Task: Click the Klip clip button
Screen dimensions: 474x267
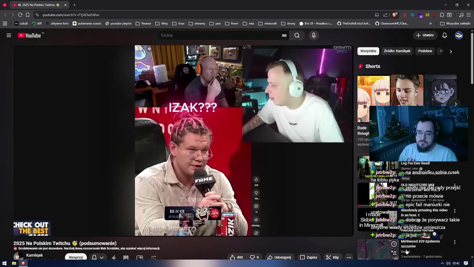Action: coord(332,257)
